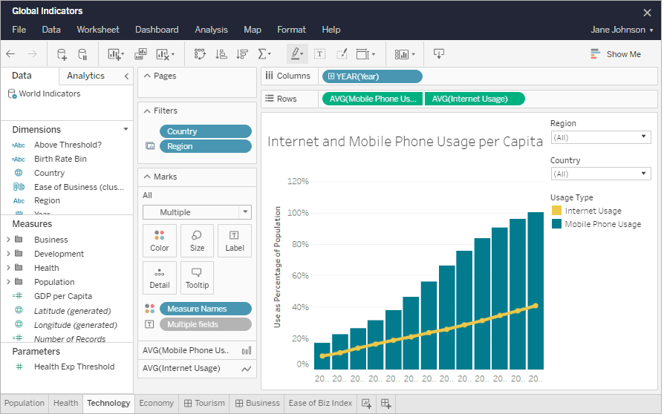Click the Internet Usage yellow legend swatch

pos(556,211)
